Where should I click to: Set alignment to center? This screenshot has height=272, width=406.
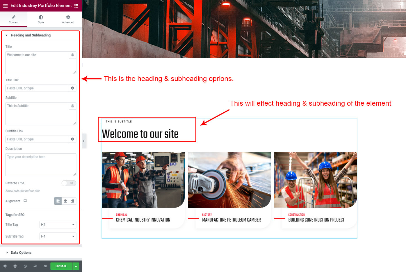coord(65,201)
